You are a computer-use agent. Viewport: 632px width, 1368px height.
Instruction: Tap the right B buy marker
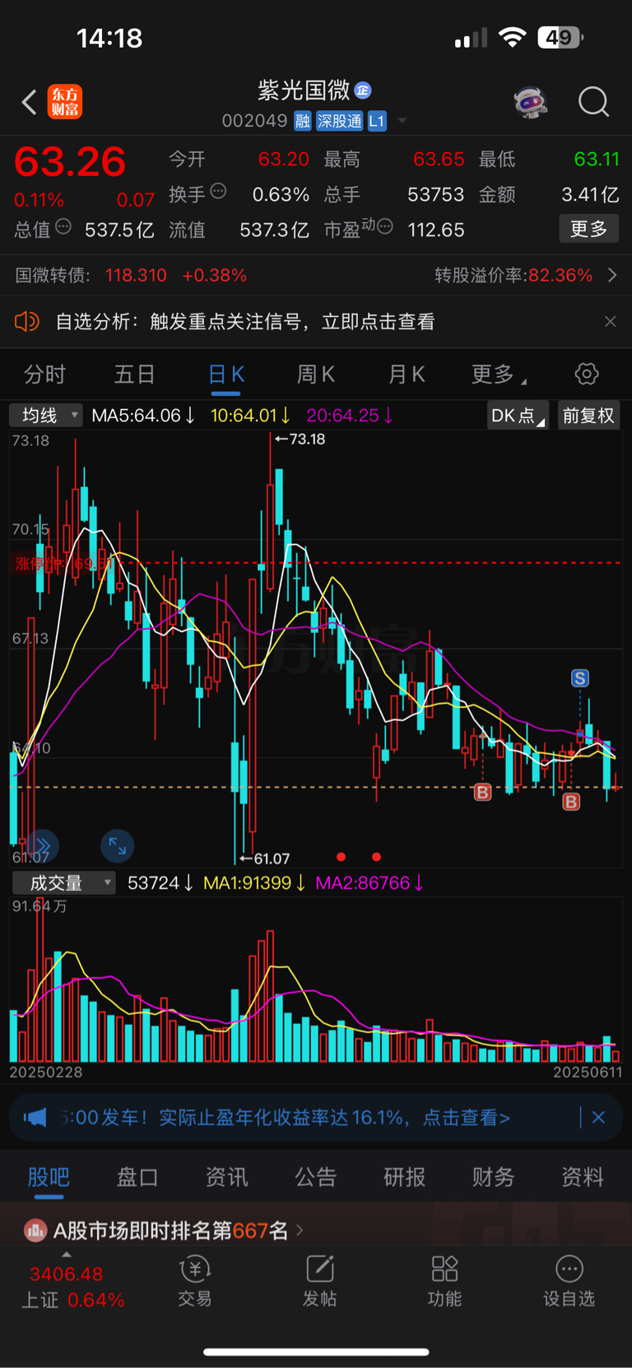[571, 802]
